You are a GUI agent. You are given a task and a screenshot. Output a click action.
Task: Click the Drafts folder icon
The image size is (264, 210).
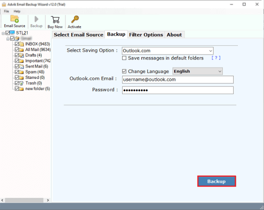[x=21, y=55]
